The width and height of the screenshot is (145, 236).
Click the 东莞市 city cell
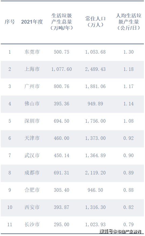coord(32,52)
